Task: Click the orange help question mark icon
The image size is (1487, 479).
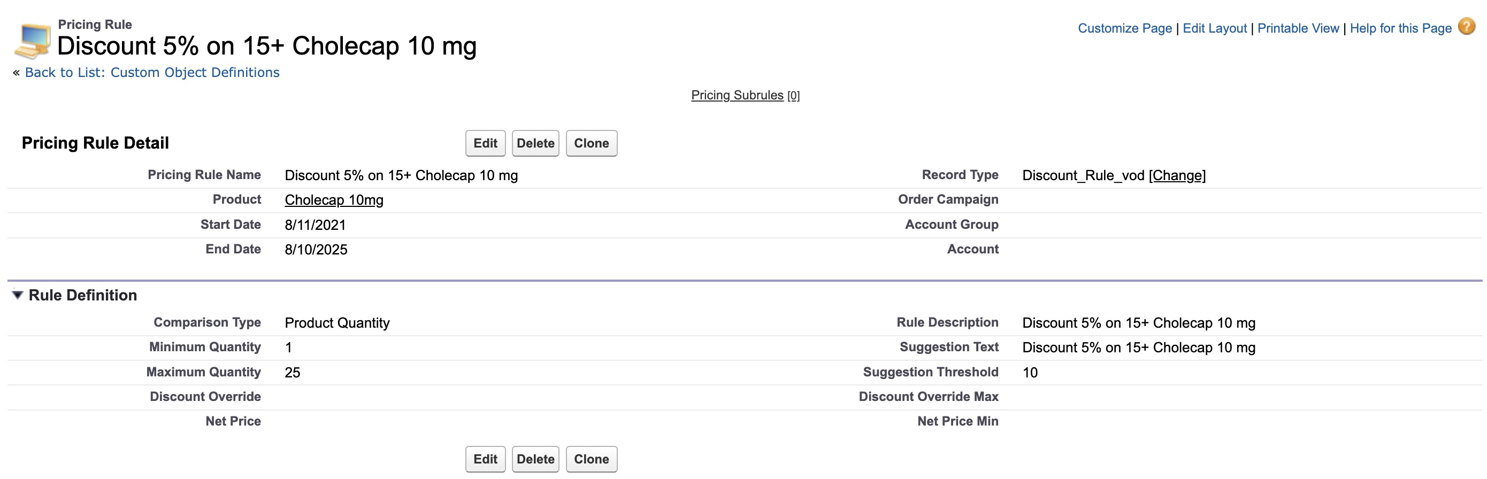Action: coord(1466,27)
